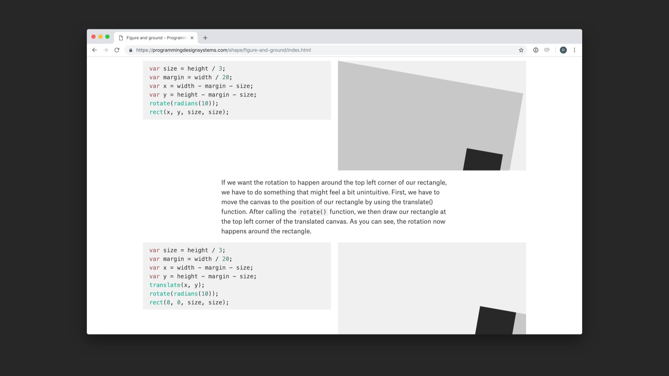View site security lock info
This screenshot has height=376, width=669.
[x=131, y=50]
